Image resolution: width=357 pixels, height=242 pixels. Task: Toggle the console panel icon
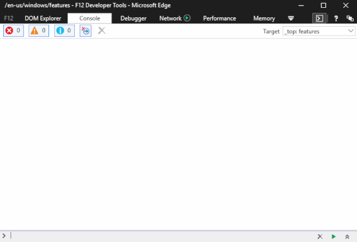pos(319,18)
